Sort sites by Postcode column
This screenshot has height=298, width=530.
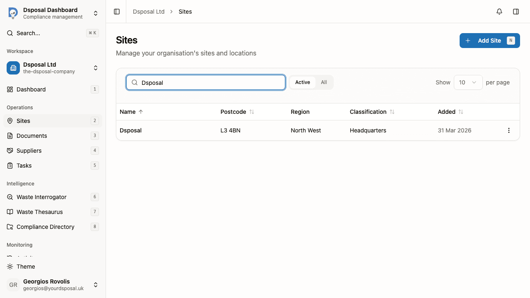pos(237,112)
